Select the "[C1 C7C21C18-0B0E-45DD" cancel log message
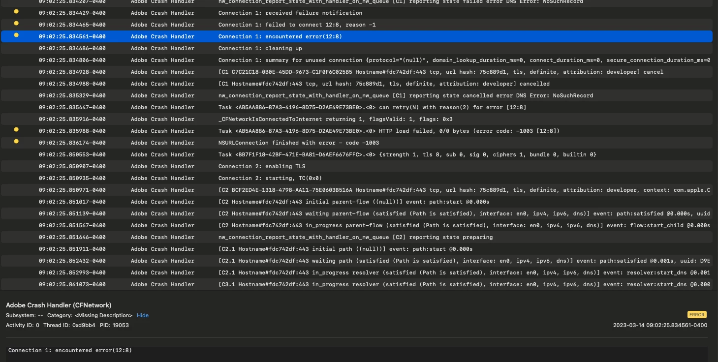 441,72
